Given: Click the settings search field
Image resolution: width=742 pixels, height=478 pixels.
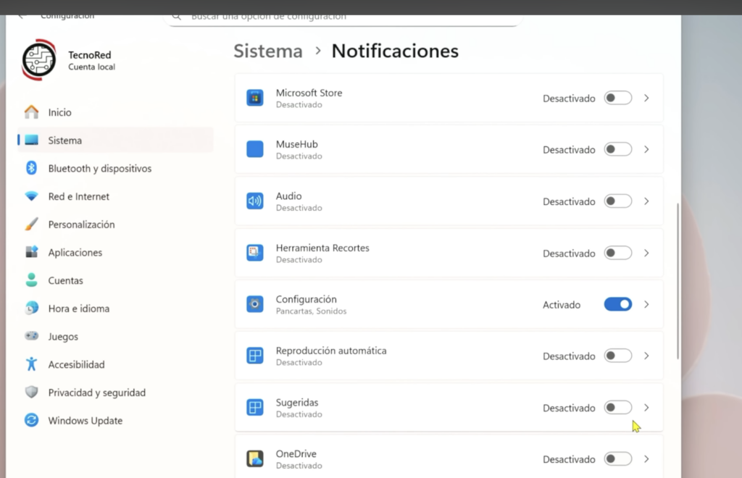Looking at the screenshot, I should coord(343,19).
